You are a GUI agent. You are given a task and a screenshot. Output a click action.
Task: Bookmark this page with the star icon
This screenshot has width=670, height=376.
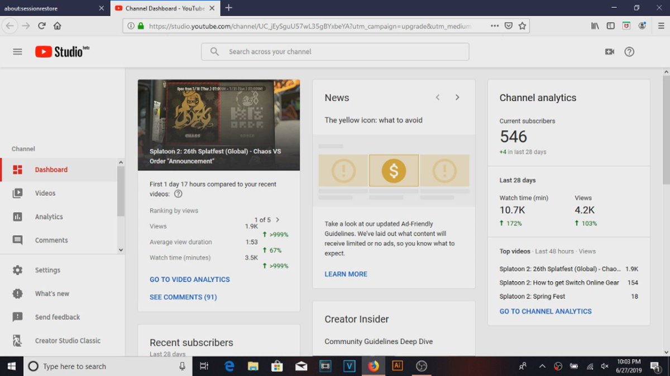[x=522, y=26]
